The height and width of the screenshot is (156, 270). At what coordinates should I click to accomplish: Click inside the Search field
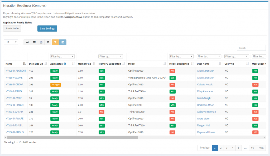click(x=251, y=48)
